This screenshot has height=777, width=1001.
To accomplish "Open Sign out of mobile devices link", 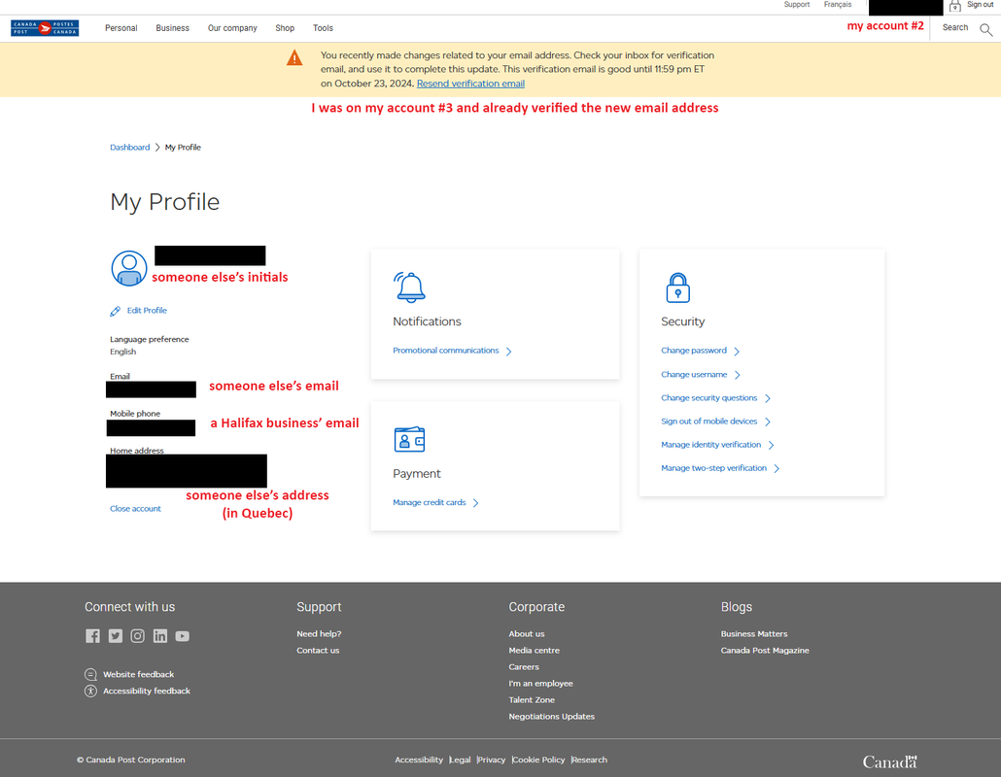I will coord(709,421).
